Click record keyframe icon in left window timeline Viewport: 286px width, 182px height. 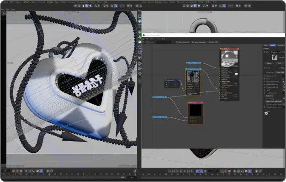(x=13, y=171)
